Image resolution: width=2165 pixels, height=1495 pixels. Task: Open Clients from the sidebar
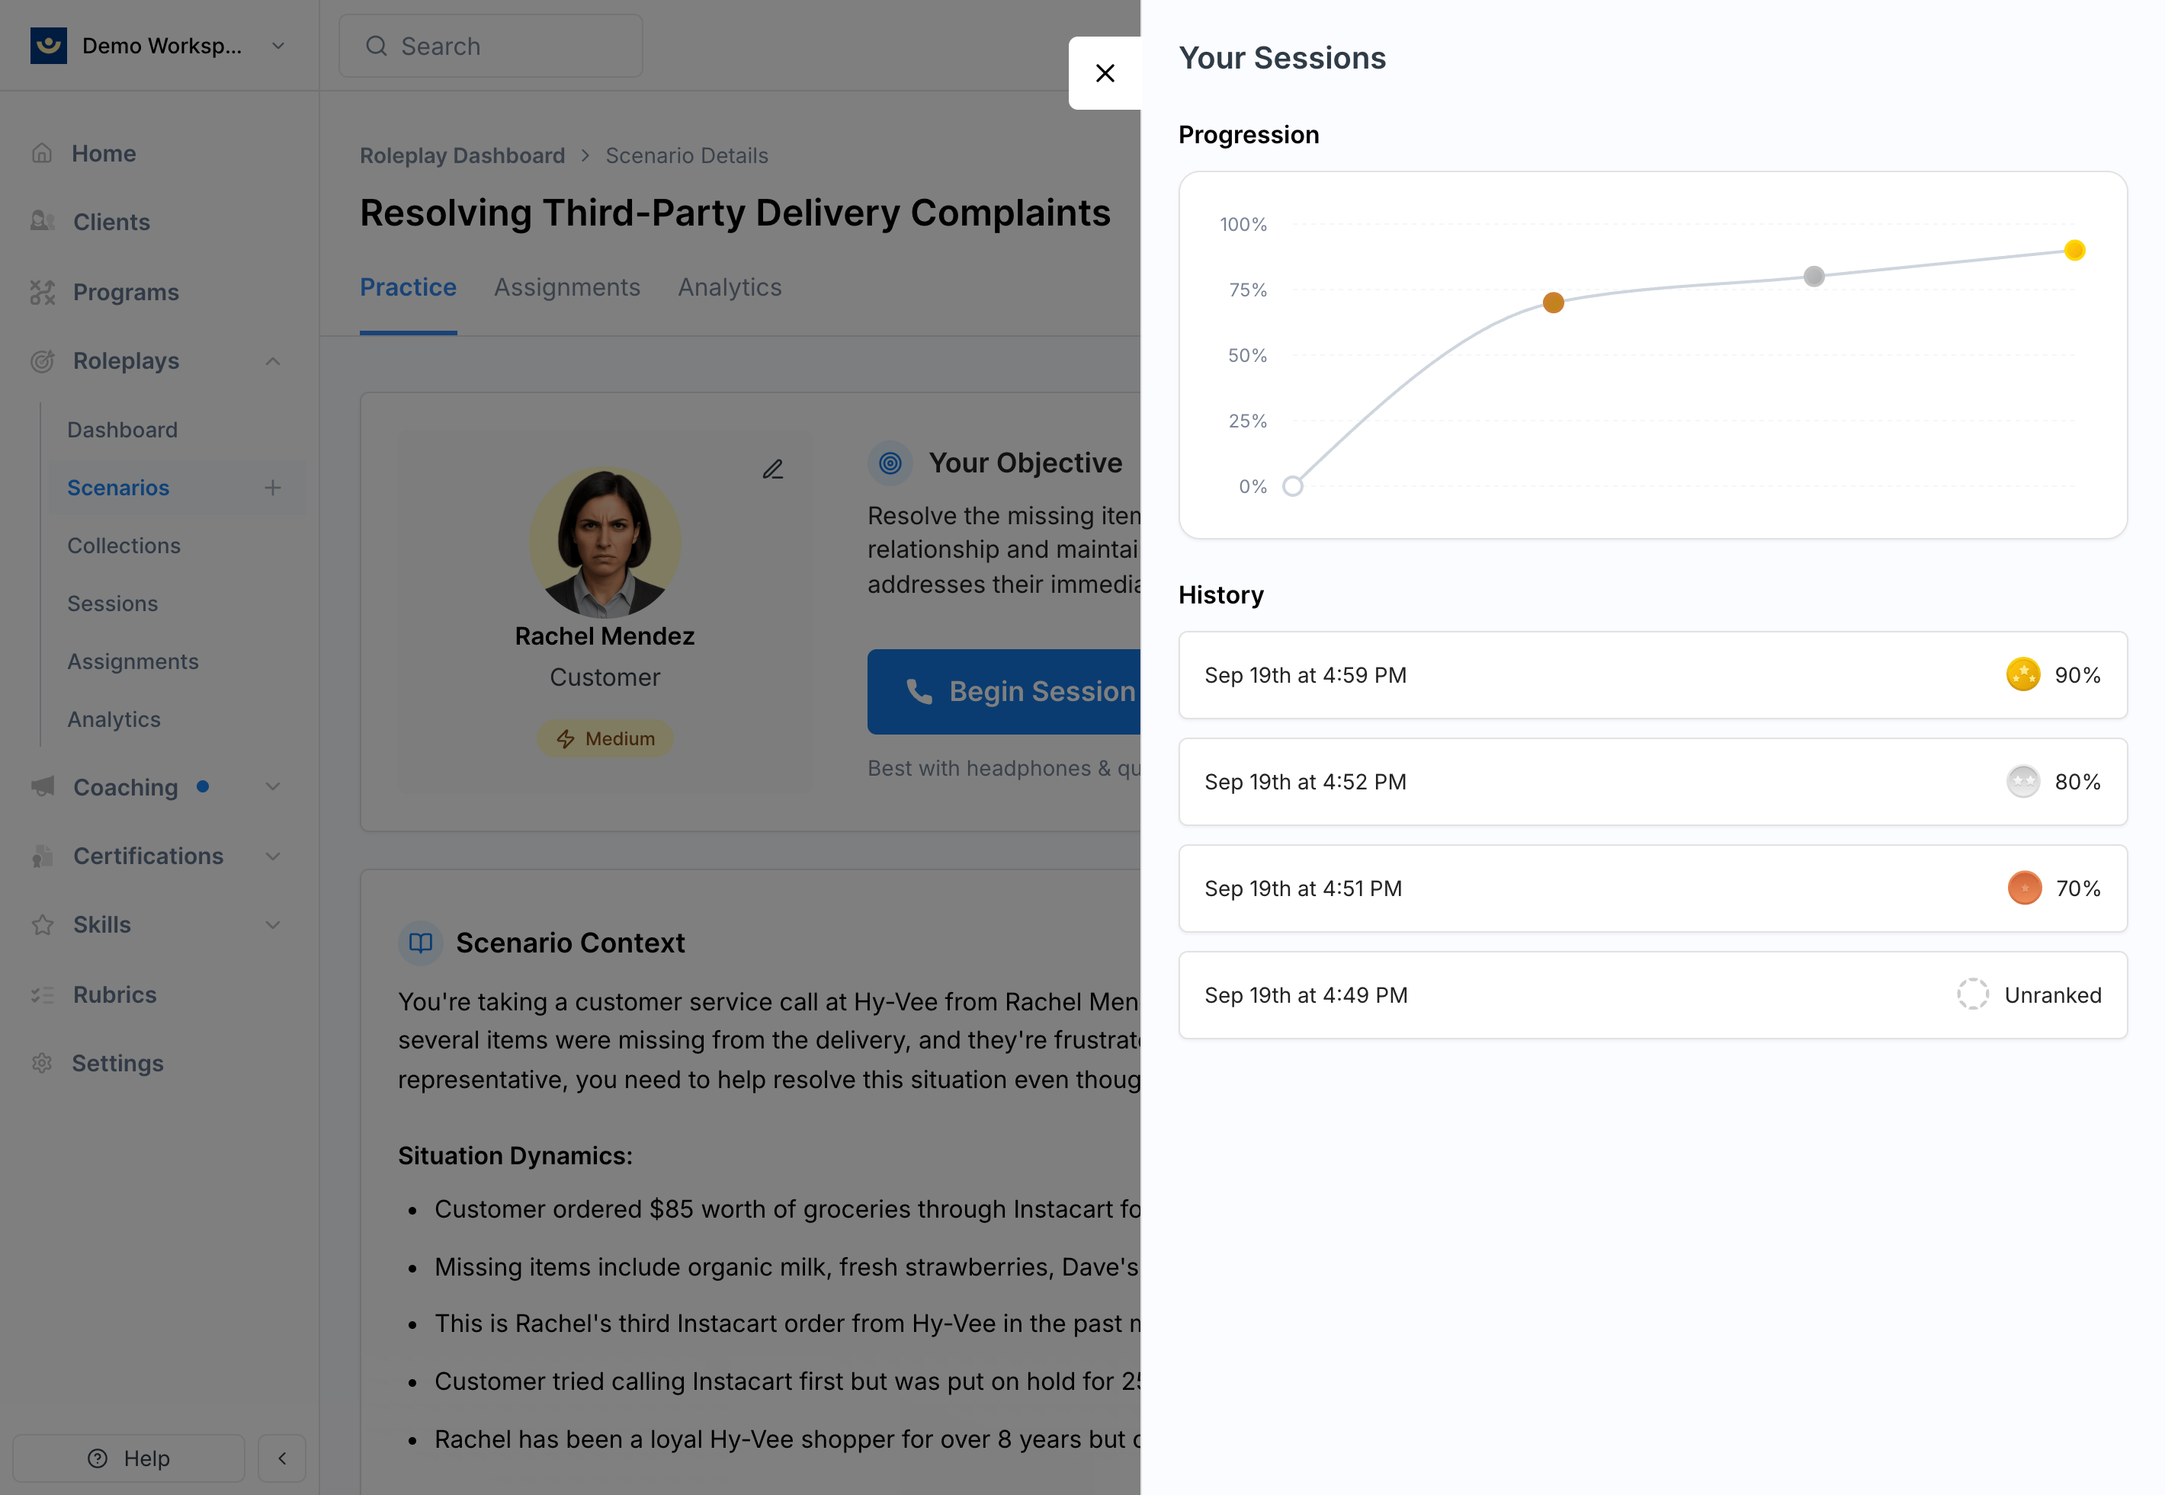pyautogui.click(x=111, y=222)
